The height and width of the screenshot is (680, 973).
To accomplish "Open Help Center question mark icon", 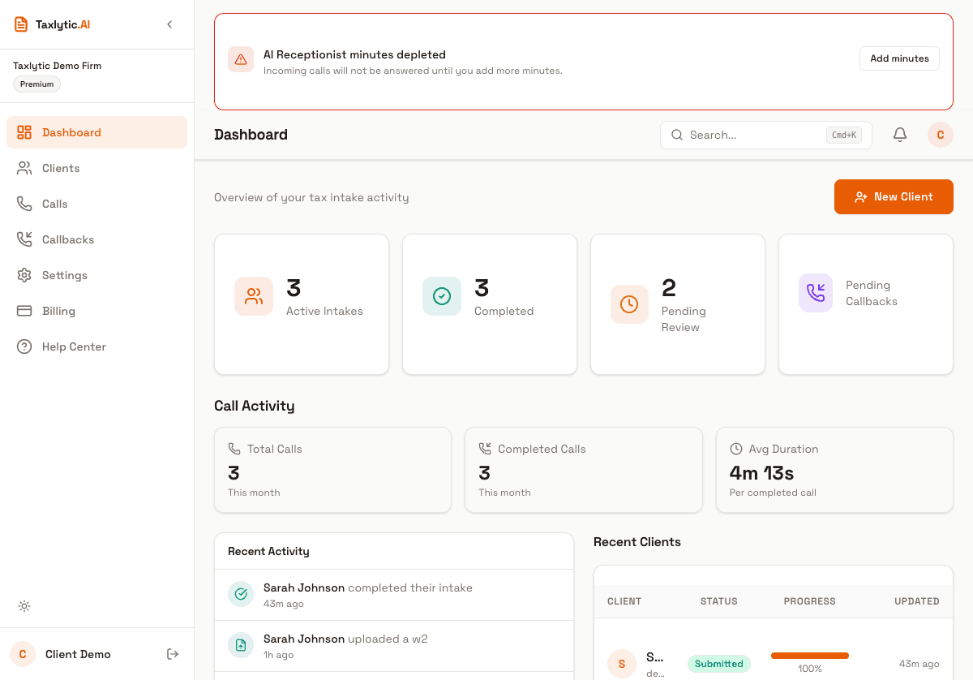I will pos(24,346).
